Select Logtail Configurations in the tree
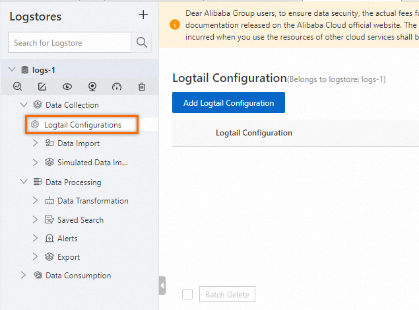Screen dimensions: 419x310 pyautogui.click(x=82, y=124)
